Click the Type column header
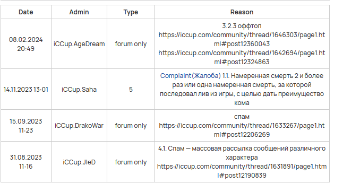This screenshot has width=343, height=192. coord(131,12)
